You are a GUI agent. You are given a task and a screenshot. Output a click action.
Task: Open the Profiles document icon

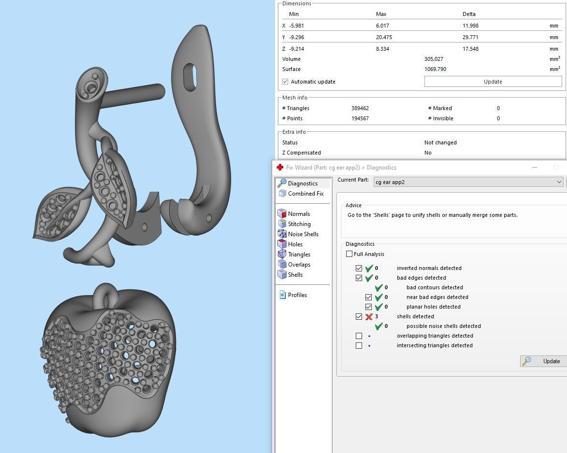[x=282, y=295]
